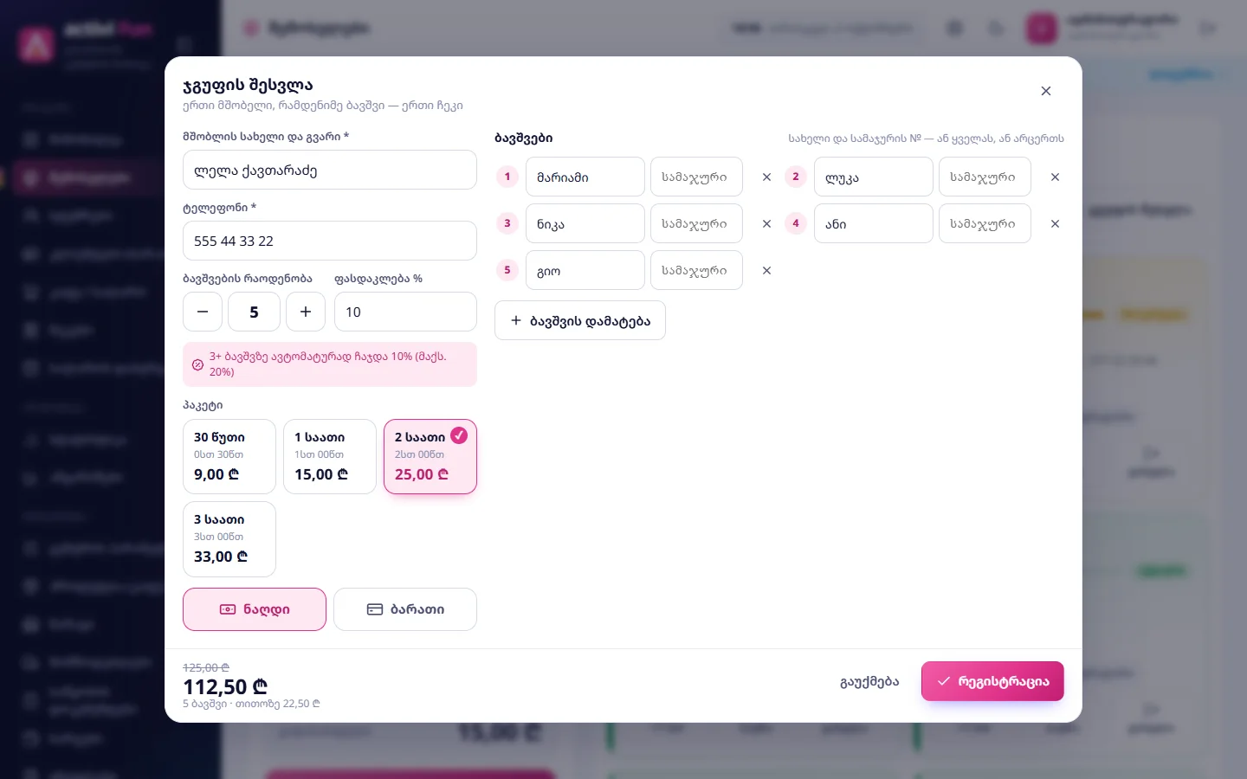Select the 1 საათი package
The image size is (1247, 779).
(x=330, y=457)
